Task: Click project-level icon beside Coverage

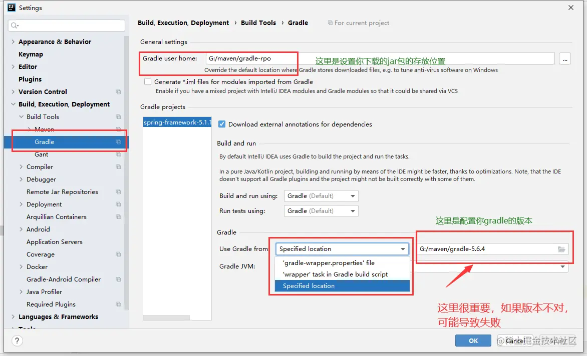Action: tap(118, 254)
